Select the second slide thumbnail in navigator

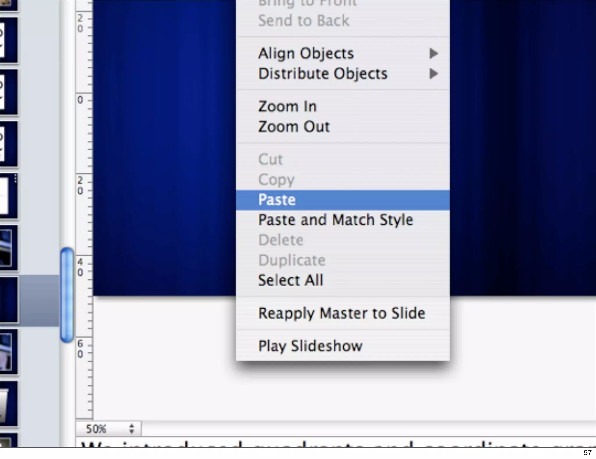(9, 40)
